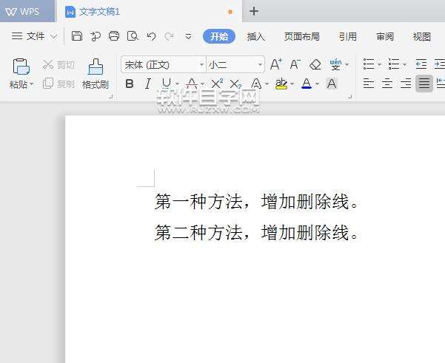Screen dimensions: 445x363
Task: Switch to the 插入 tab
Action: point(255,36)
